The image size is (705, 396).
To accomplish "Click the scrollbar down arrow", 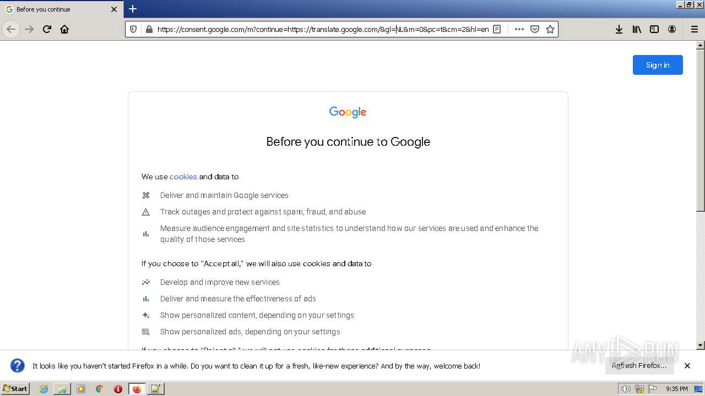I will 701,345.
